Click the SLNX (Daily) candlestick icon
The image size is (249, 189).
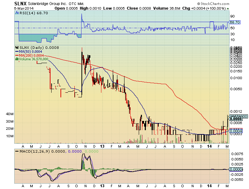(x=17, y=47)
